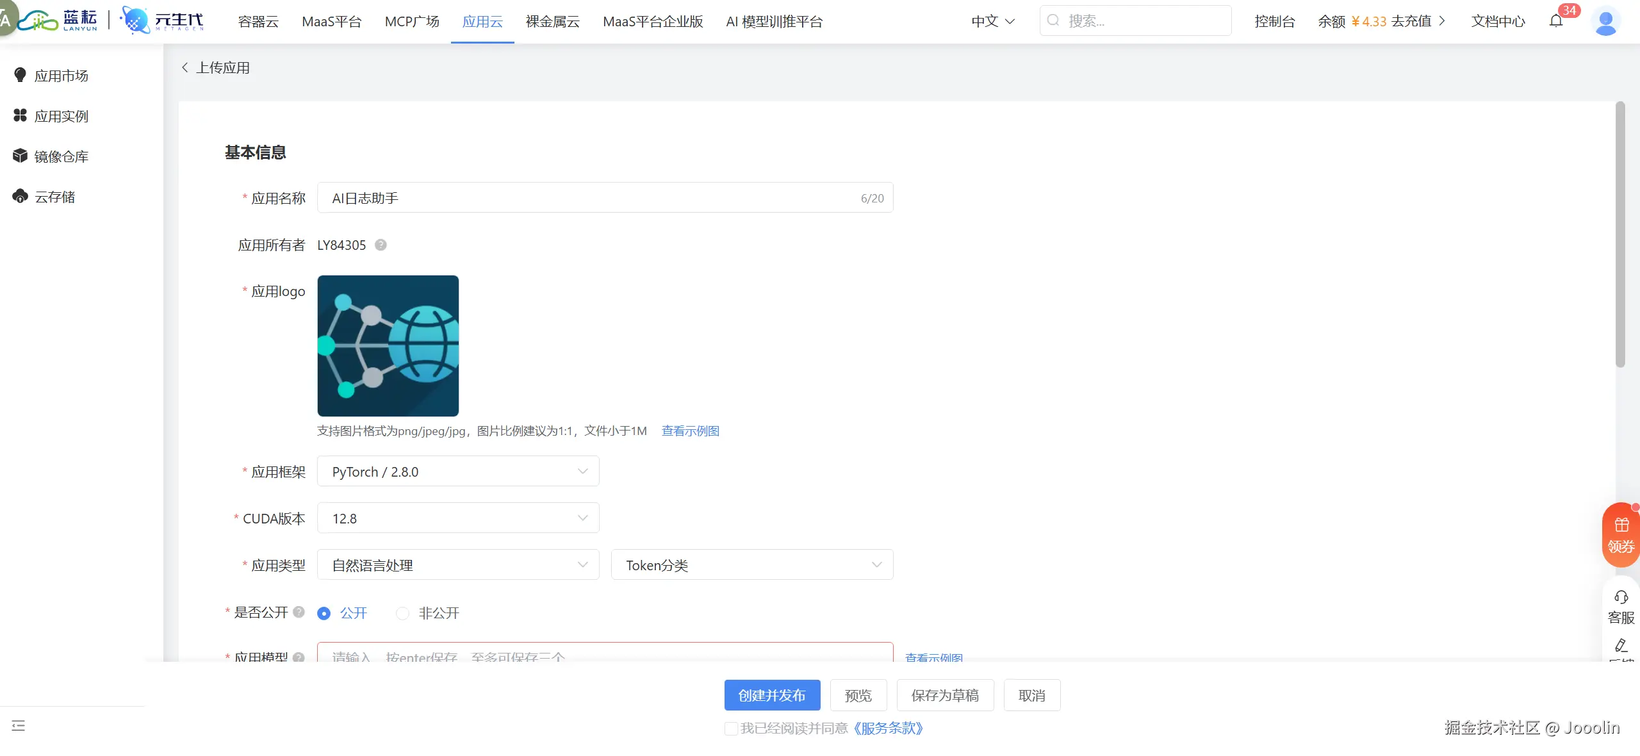Click the search magnifier icon
The height and width of the screenshot is (756, 1640).
point(1053,21)
